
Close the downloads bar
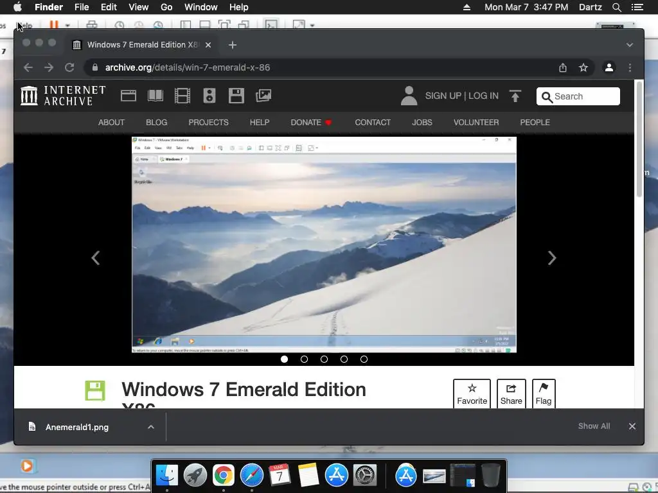pyautogui.click(x=632, y=426)
